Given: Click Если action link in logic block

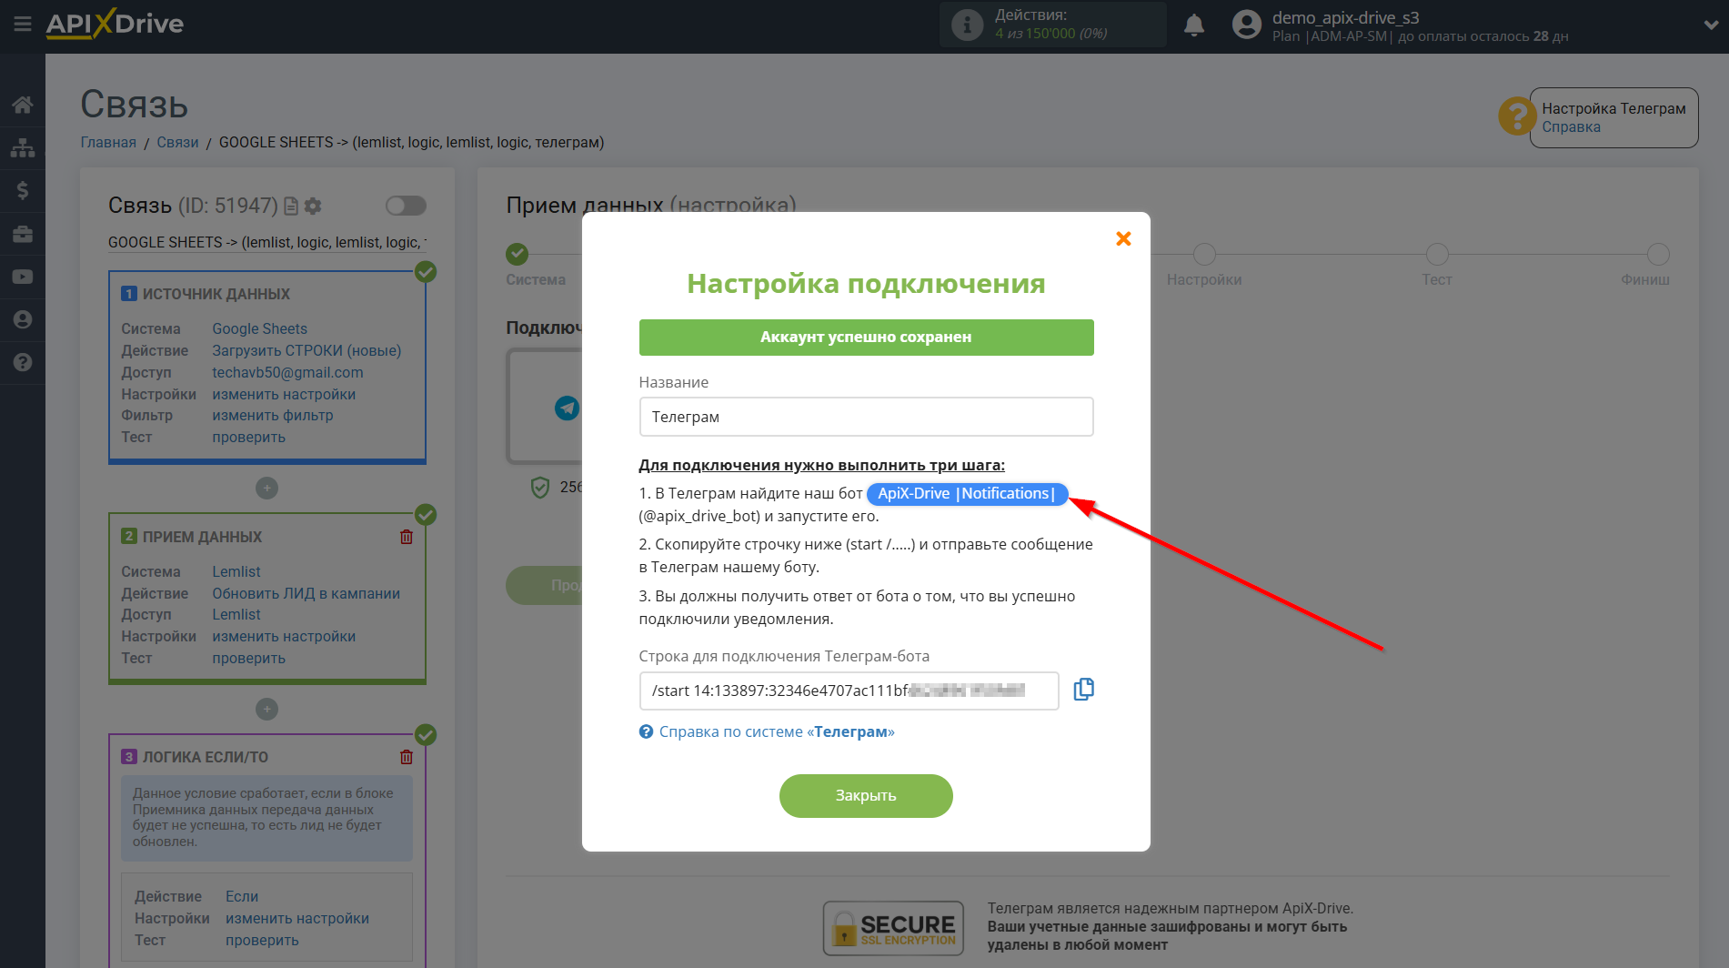Looking at the screenshot, I should [x=242, y=896].
